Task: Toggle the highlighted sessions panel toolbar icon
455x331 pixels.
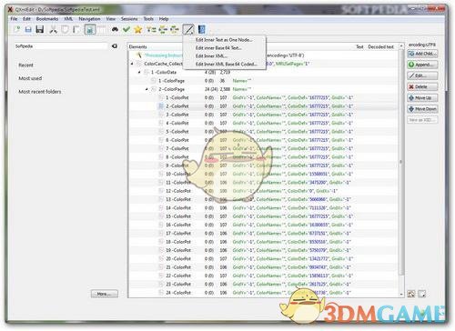Action: tap(90, 29)
